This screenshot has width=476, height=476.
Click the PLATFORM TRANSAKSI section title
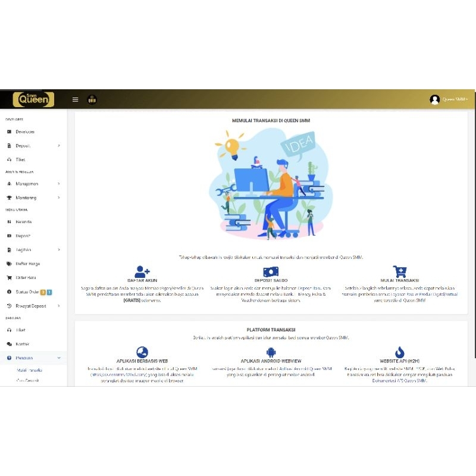pos(271,330)
